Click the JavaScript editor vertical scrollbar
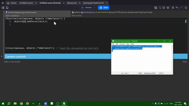 click(x=186, y=21)
